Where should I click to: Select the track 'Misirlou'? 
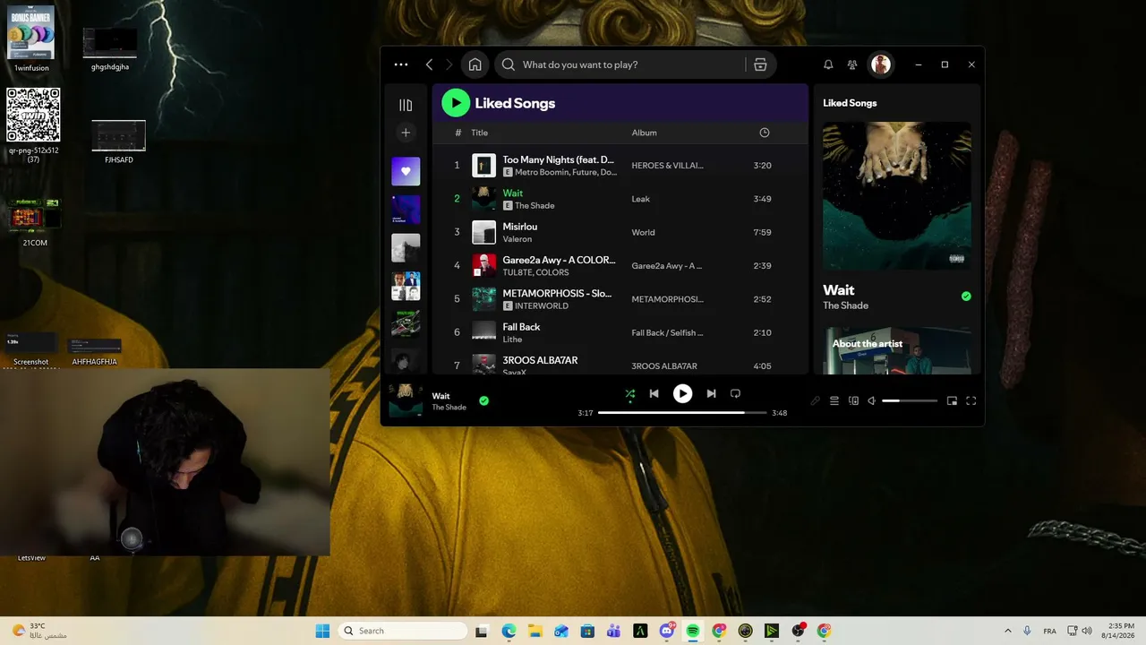click(520, 227)
